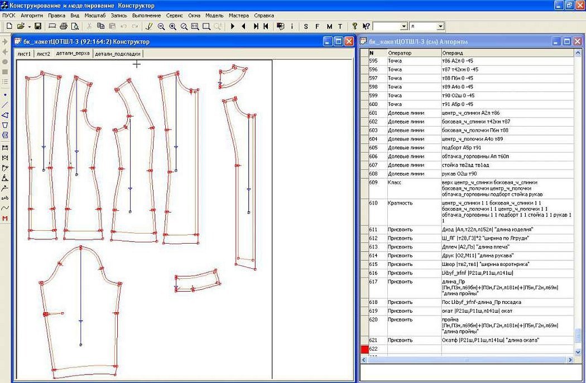Click the vertical scrollbar up arrow in Алгоритм window
This screenshot has height=383, width=586.
coord(578,53)
